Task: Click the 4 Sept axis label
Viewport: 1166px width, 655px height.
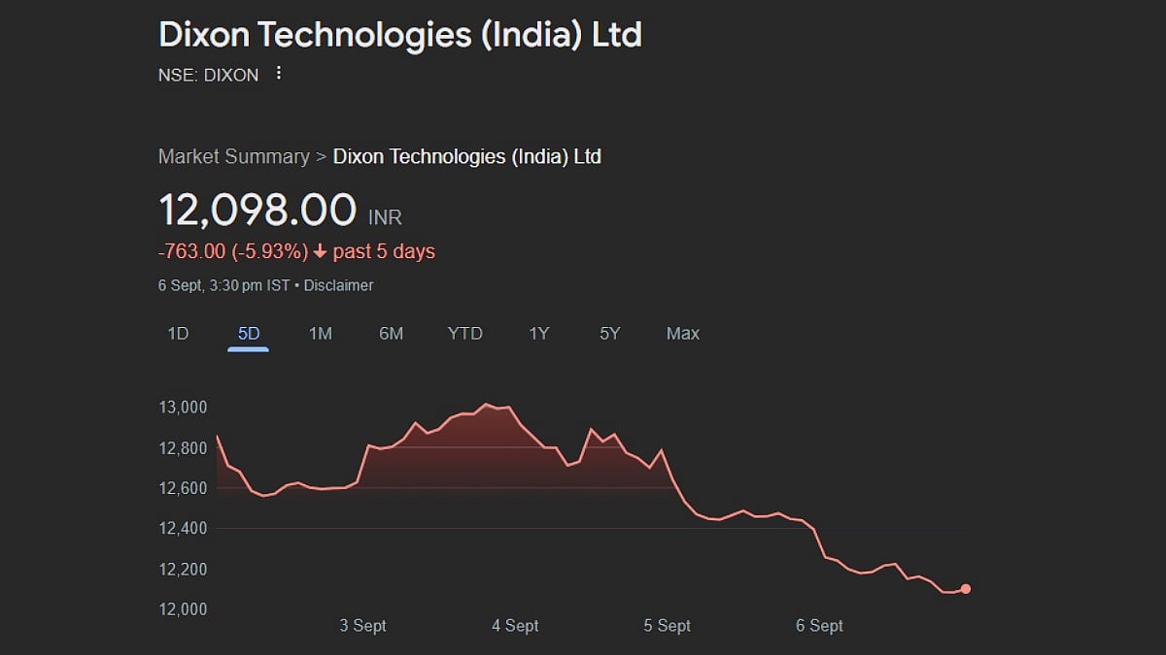Action: [x=515, y=626]
